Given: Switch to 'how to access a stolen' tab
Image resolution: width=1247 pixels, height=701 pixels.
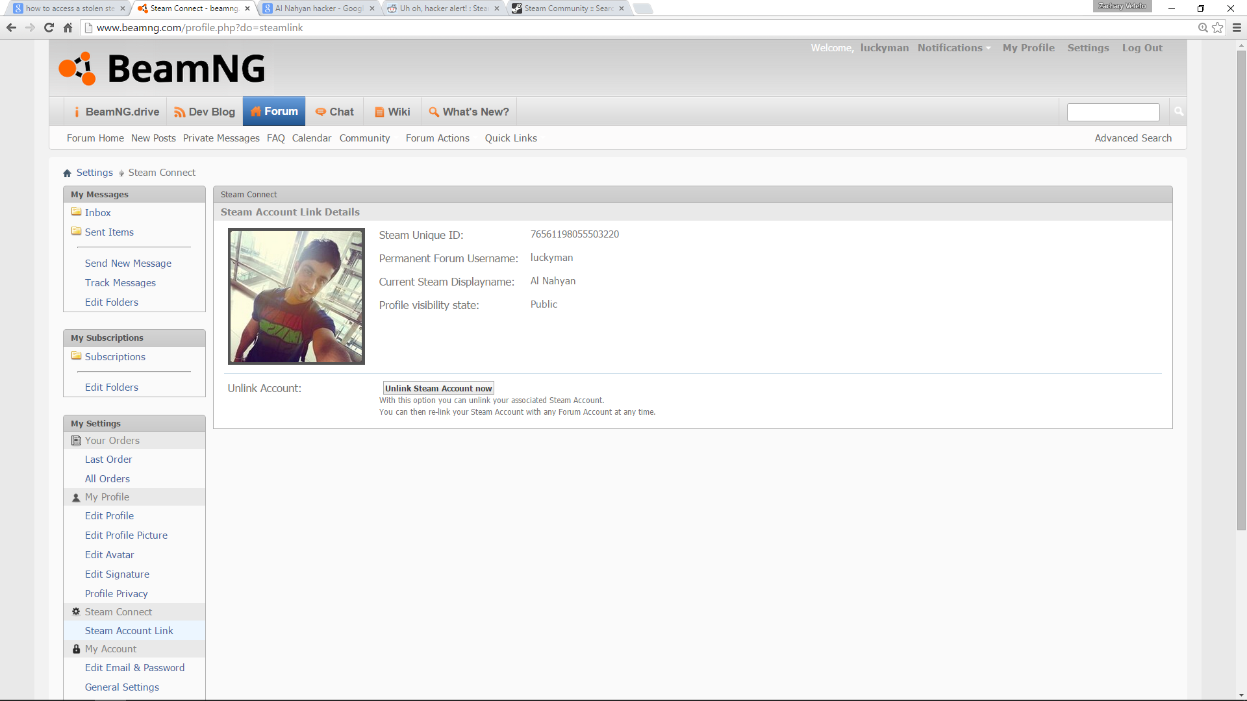Looking at the screenshot, I should pyautogui.click(x=68, y=8).
